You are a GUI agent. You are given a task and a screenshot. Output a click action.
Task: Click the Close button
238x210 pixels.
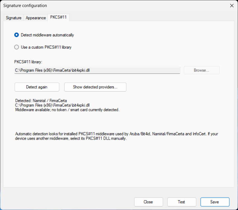pos(148,202)
